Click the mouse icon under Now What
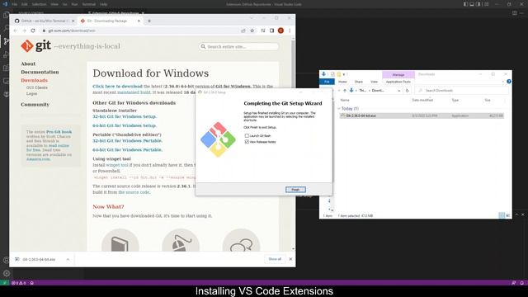 coord(181,240)
